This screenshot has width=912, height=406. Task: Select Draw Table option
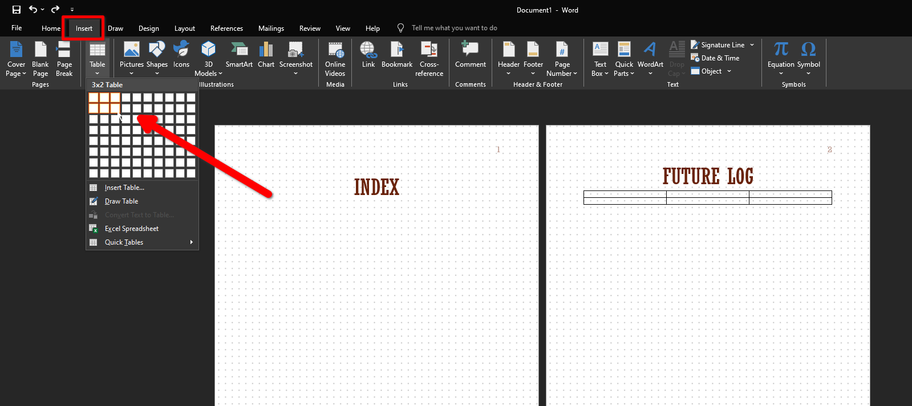click(x=142, y=201)
